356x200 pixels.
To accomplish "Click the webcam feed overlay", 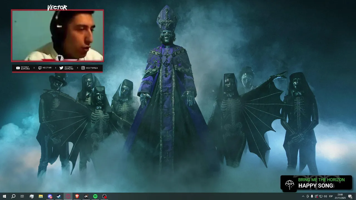I will (x=57, y=36).
